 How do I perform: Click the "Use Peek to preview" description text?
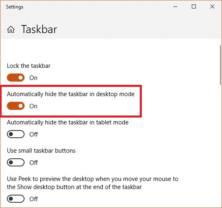[x=92, y=183]
